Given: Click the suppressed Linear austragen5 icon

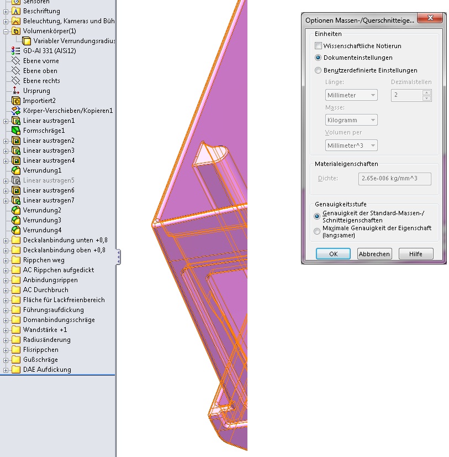Looking at the screenshot, I should coord(16,180).
